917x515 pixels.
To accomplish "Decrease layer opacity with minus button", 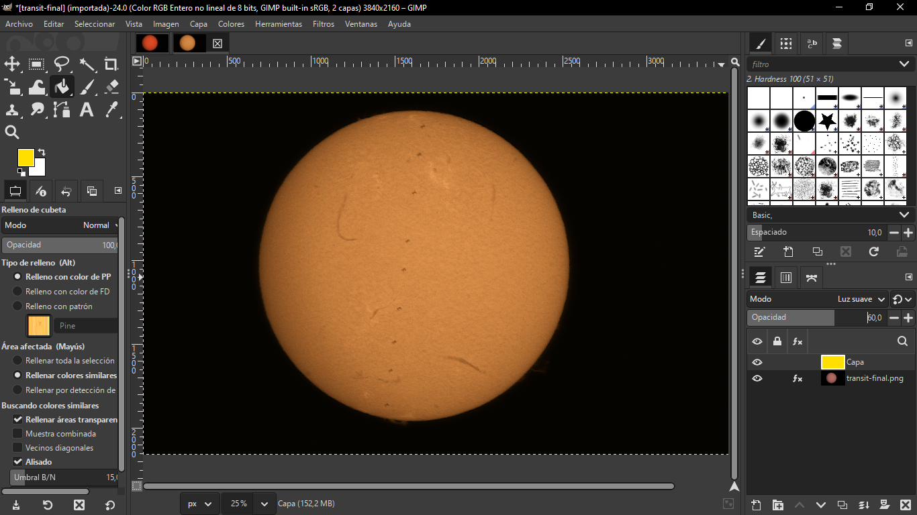I will click(894, 318).
